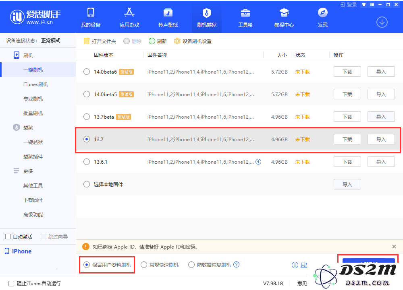Click the 越狱 sidebar section icon
The image size is (403, 290).
coord(17,128)
